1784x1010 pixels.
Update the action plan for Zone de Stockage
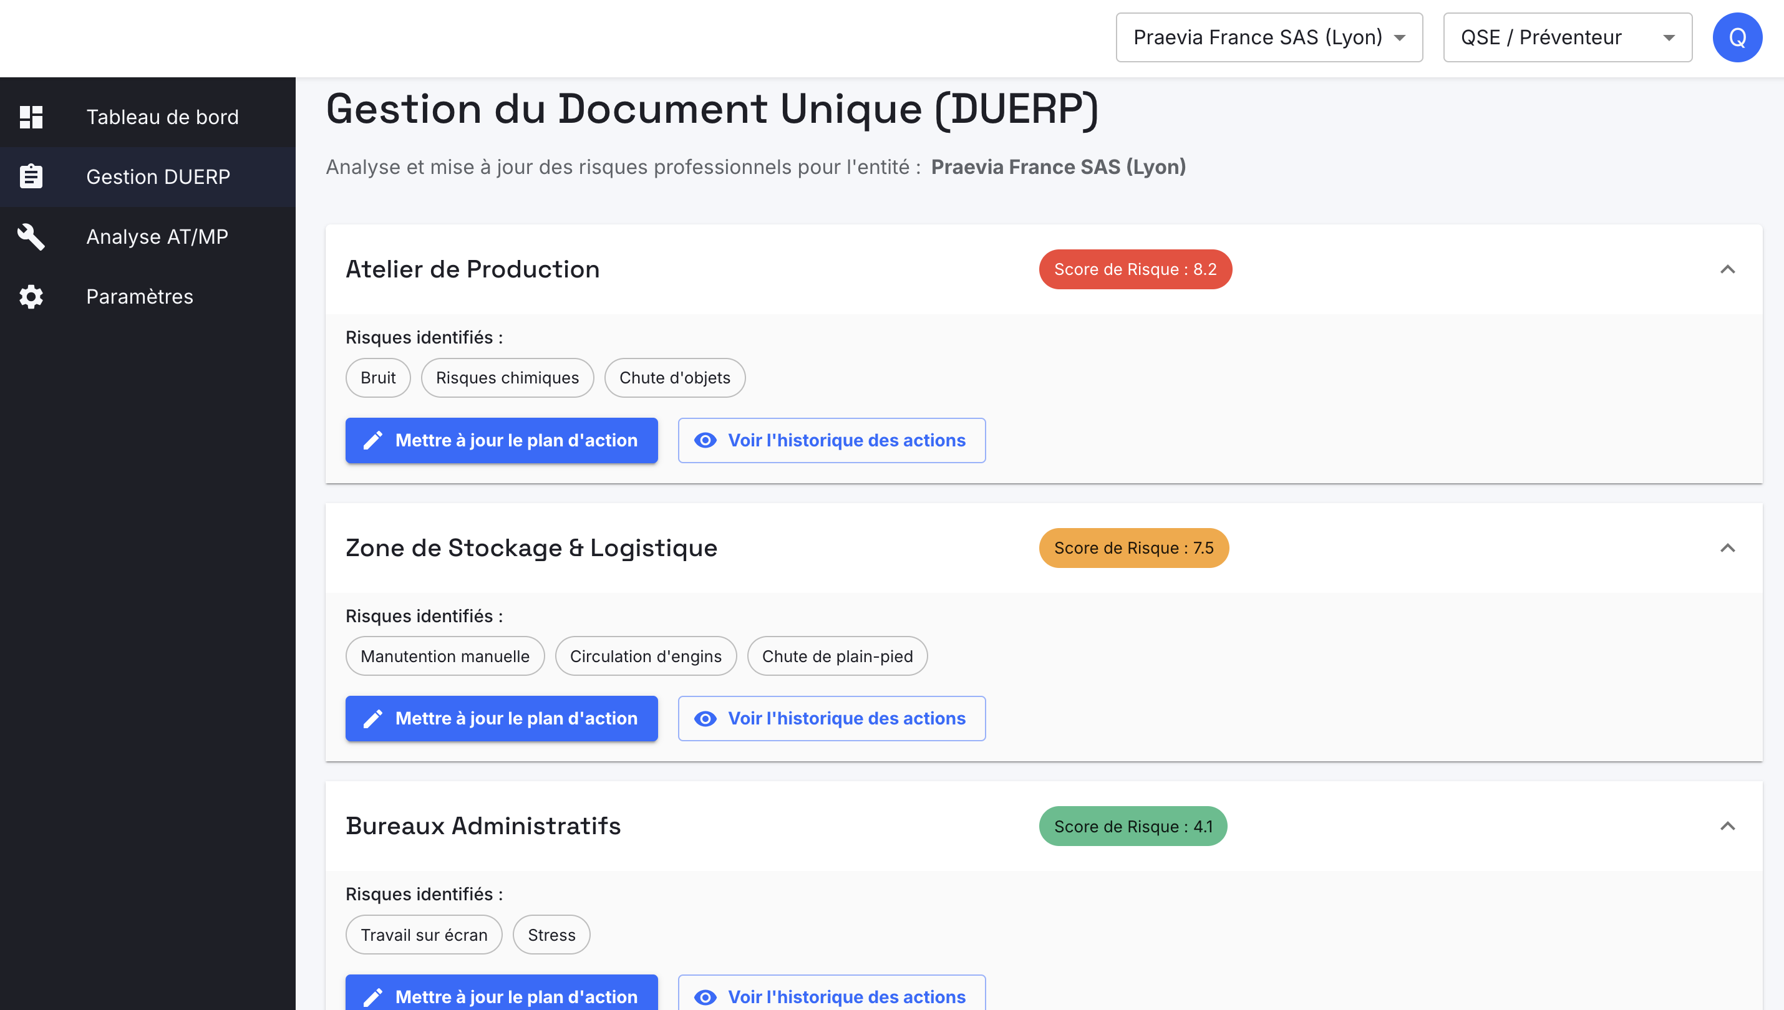tap(501, 719)
